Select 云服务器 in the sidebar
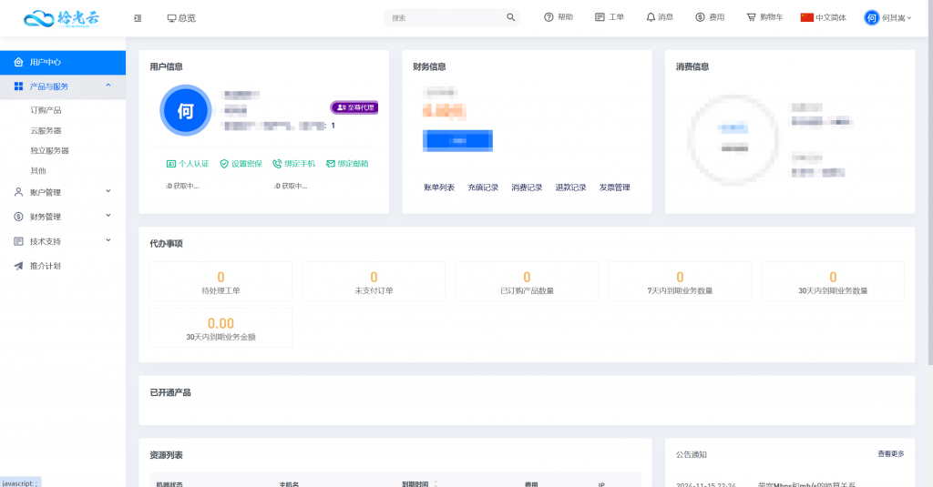 click(x=46, y=130)
